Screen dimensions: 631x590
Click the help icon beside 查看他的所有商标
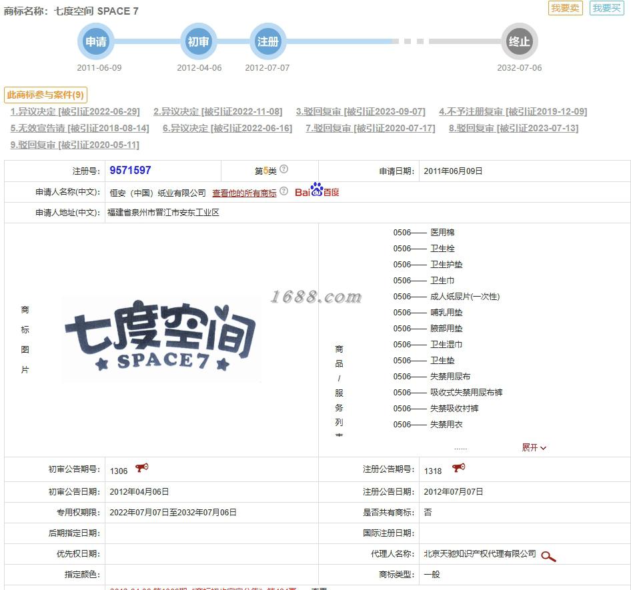(x=283, y=191)
